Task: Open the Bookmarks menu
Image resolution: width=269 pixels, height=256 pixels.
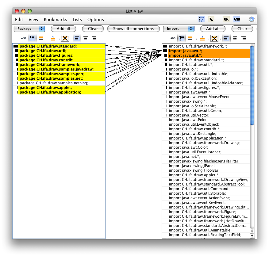Action: tap(55, 20)
